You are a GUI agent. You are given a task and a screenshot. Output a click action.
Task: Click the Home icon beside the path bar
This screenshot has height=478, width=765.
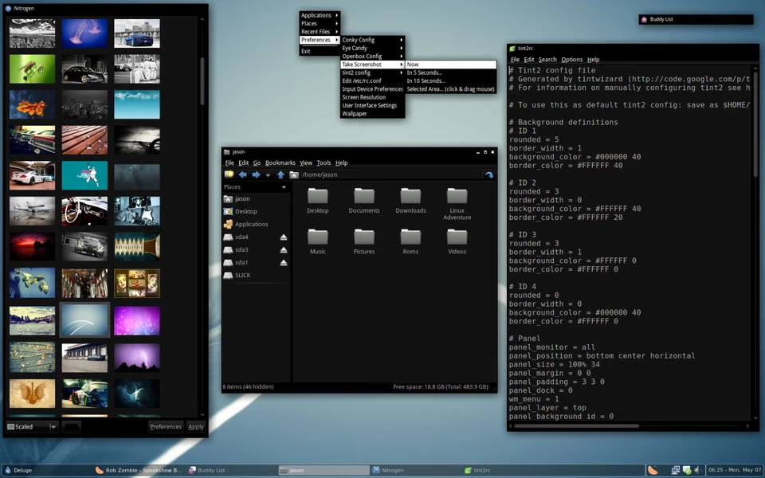pyautogui.click(x=294, y=174)
